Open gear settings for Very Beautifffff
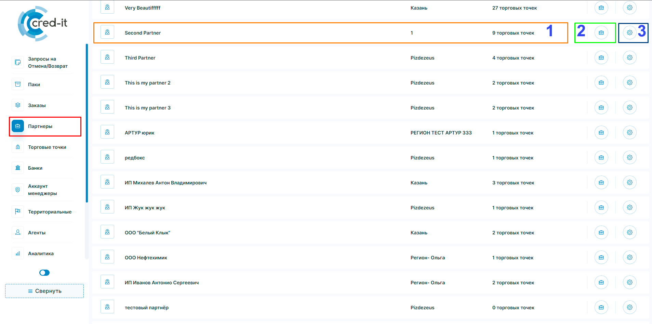The height and width of the screenshot is (324, 652). [x=629, y=8]
